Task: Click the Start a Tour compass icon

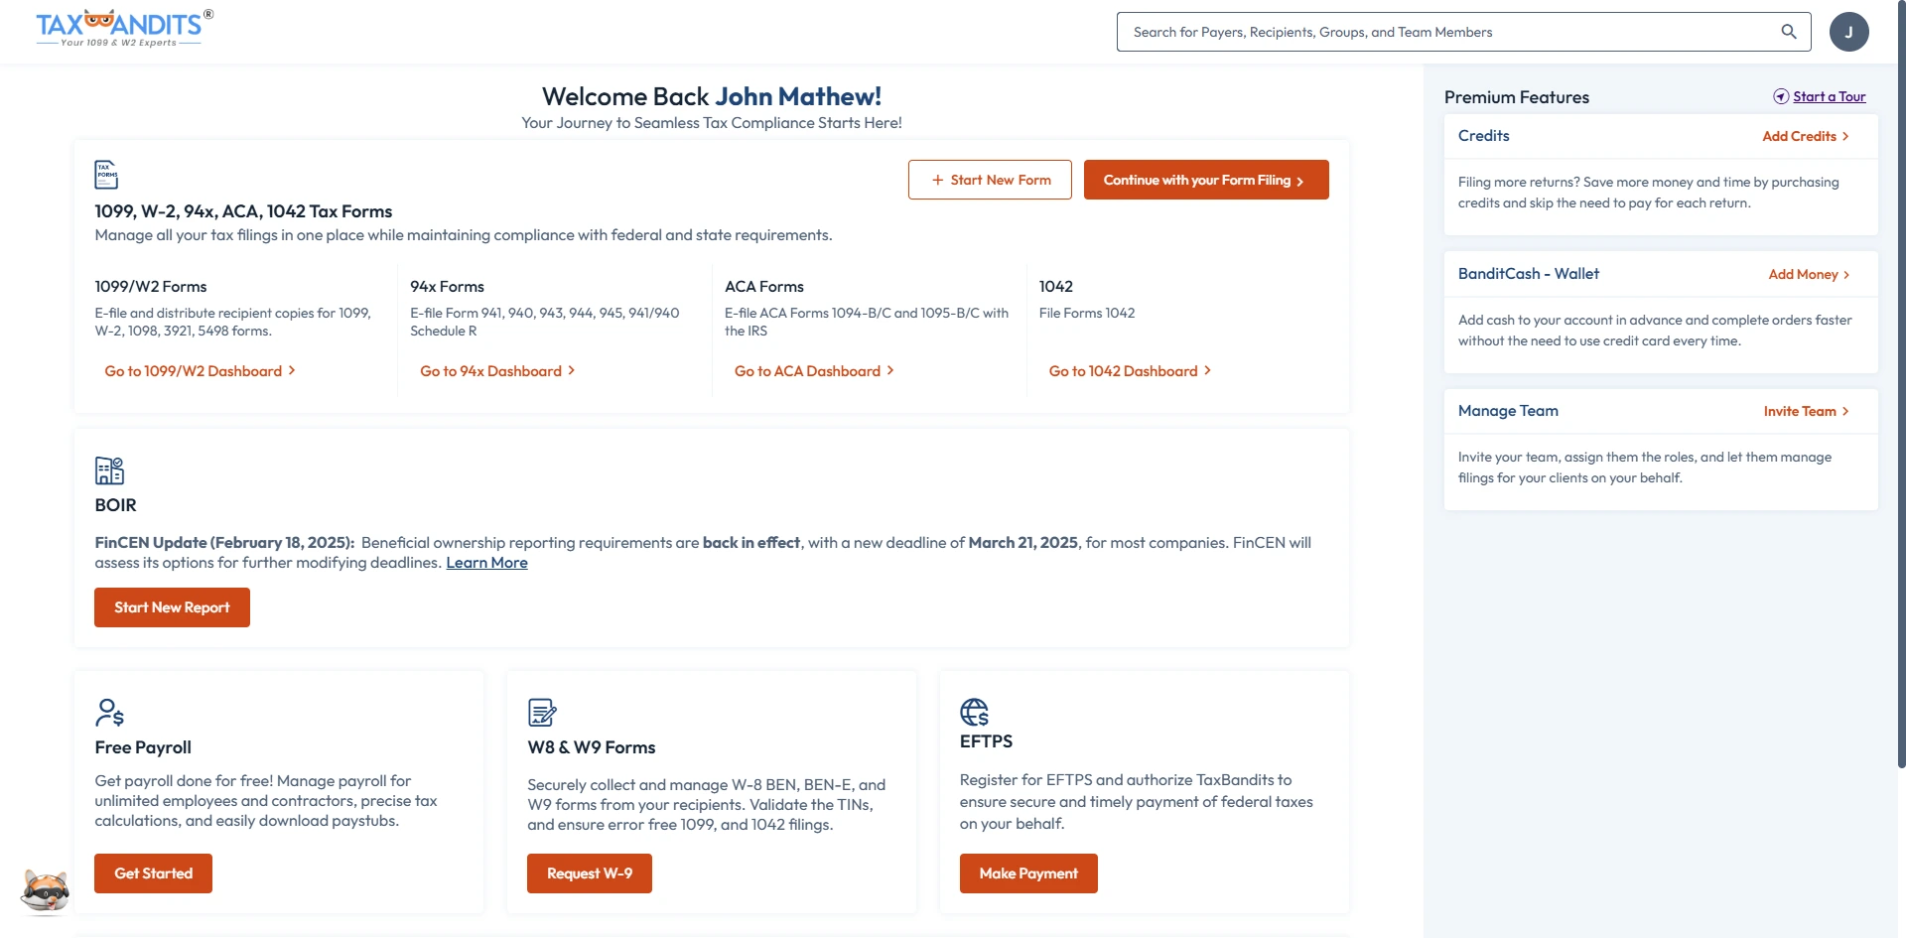Action: click(x=1781, y=96)
